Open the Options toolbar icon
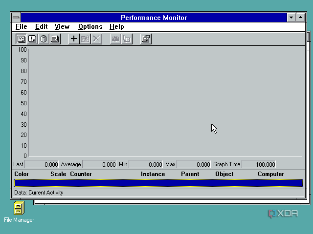 pos(146,39)
